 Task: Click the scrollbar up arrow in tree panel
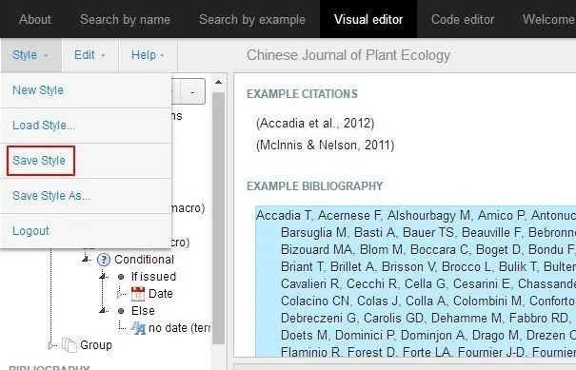[219, 82]
